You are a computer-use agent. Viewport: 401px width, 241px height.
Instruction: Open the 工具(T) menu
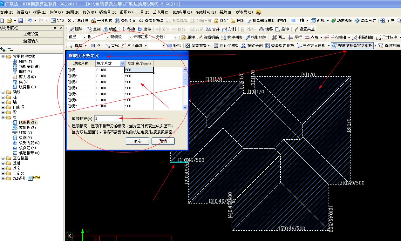(x=142, y=12)
